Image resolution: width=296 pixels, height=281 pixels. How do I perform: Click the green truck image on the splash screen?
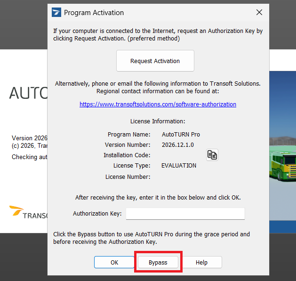[282, 162]
